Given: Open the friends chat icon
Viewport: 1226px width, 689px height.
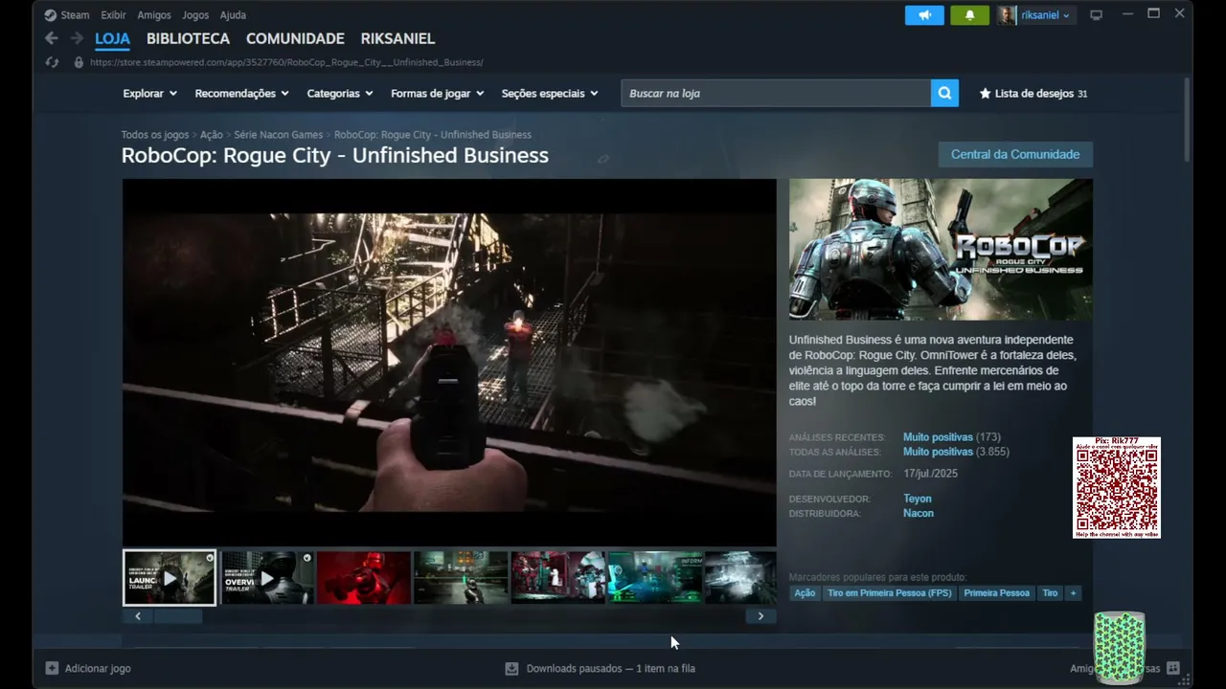Looking at the screenshot, I should pos(1173,668).
